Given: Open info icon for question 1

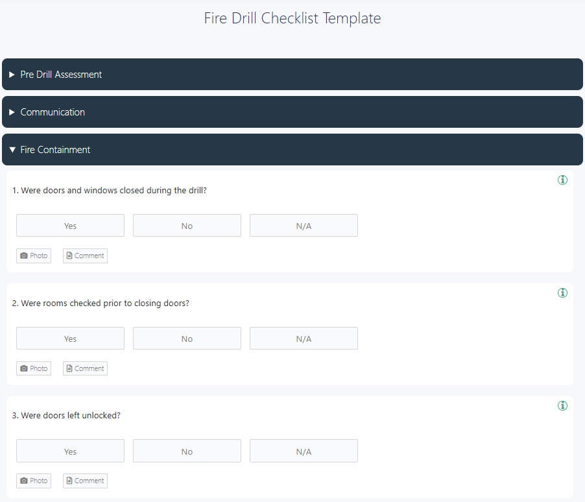Looking at the screenshot, I should click(x=562, y=180).
